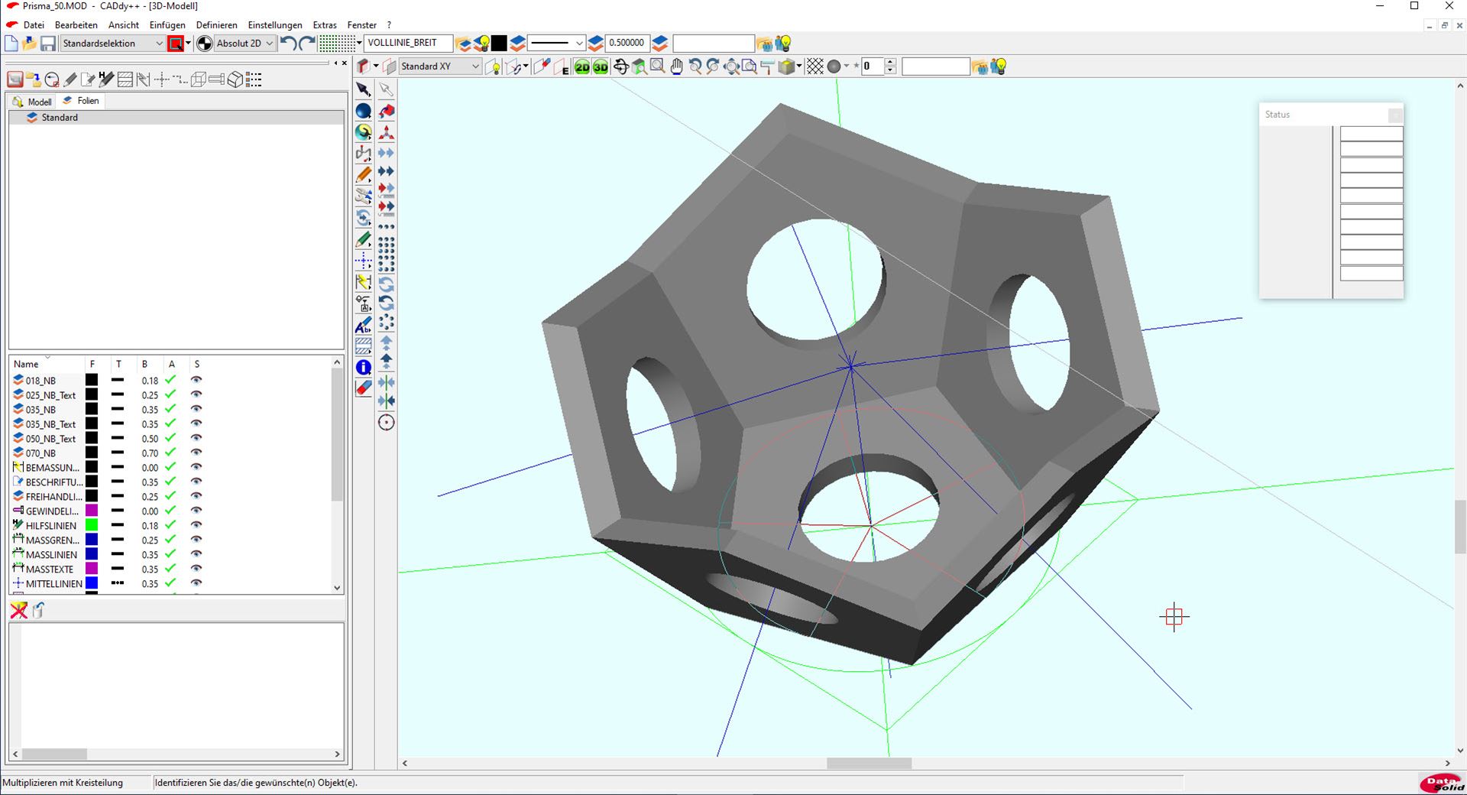Toggle active checkmark for MASSTEXTE layer
The height and width of the screenshot is (795, 1467).
(170, 569)
